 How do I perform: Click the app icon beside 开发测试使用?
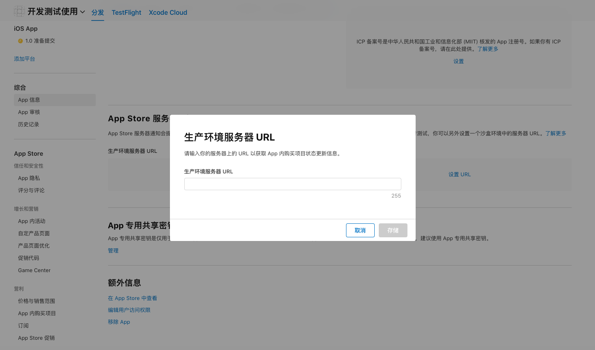[x=19, y=11]
